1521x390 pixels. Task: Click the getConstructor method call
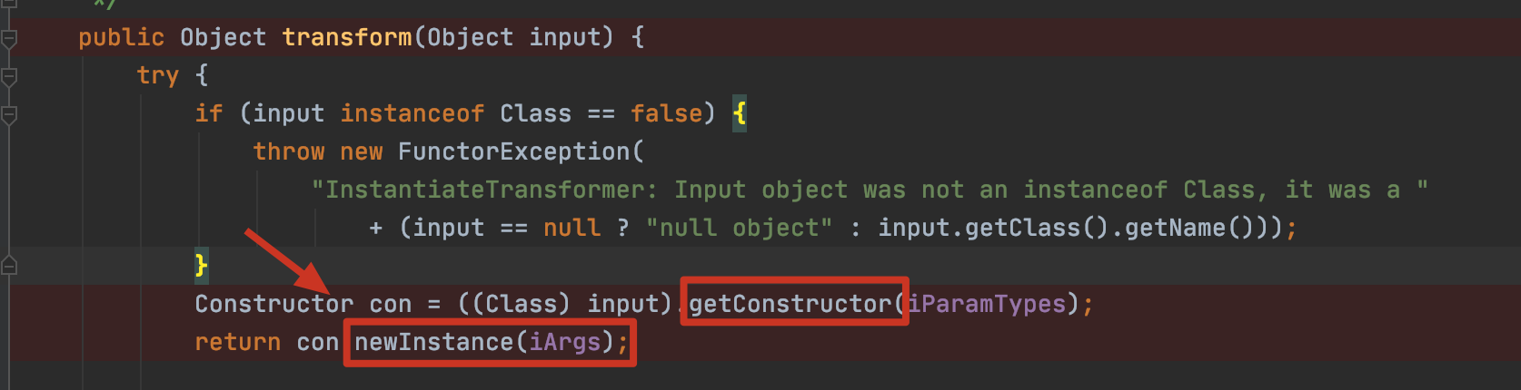[x=790, y=304]
